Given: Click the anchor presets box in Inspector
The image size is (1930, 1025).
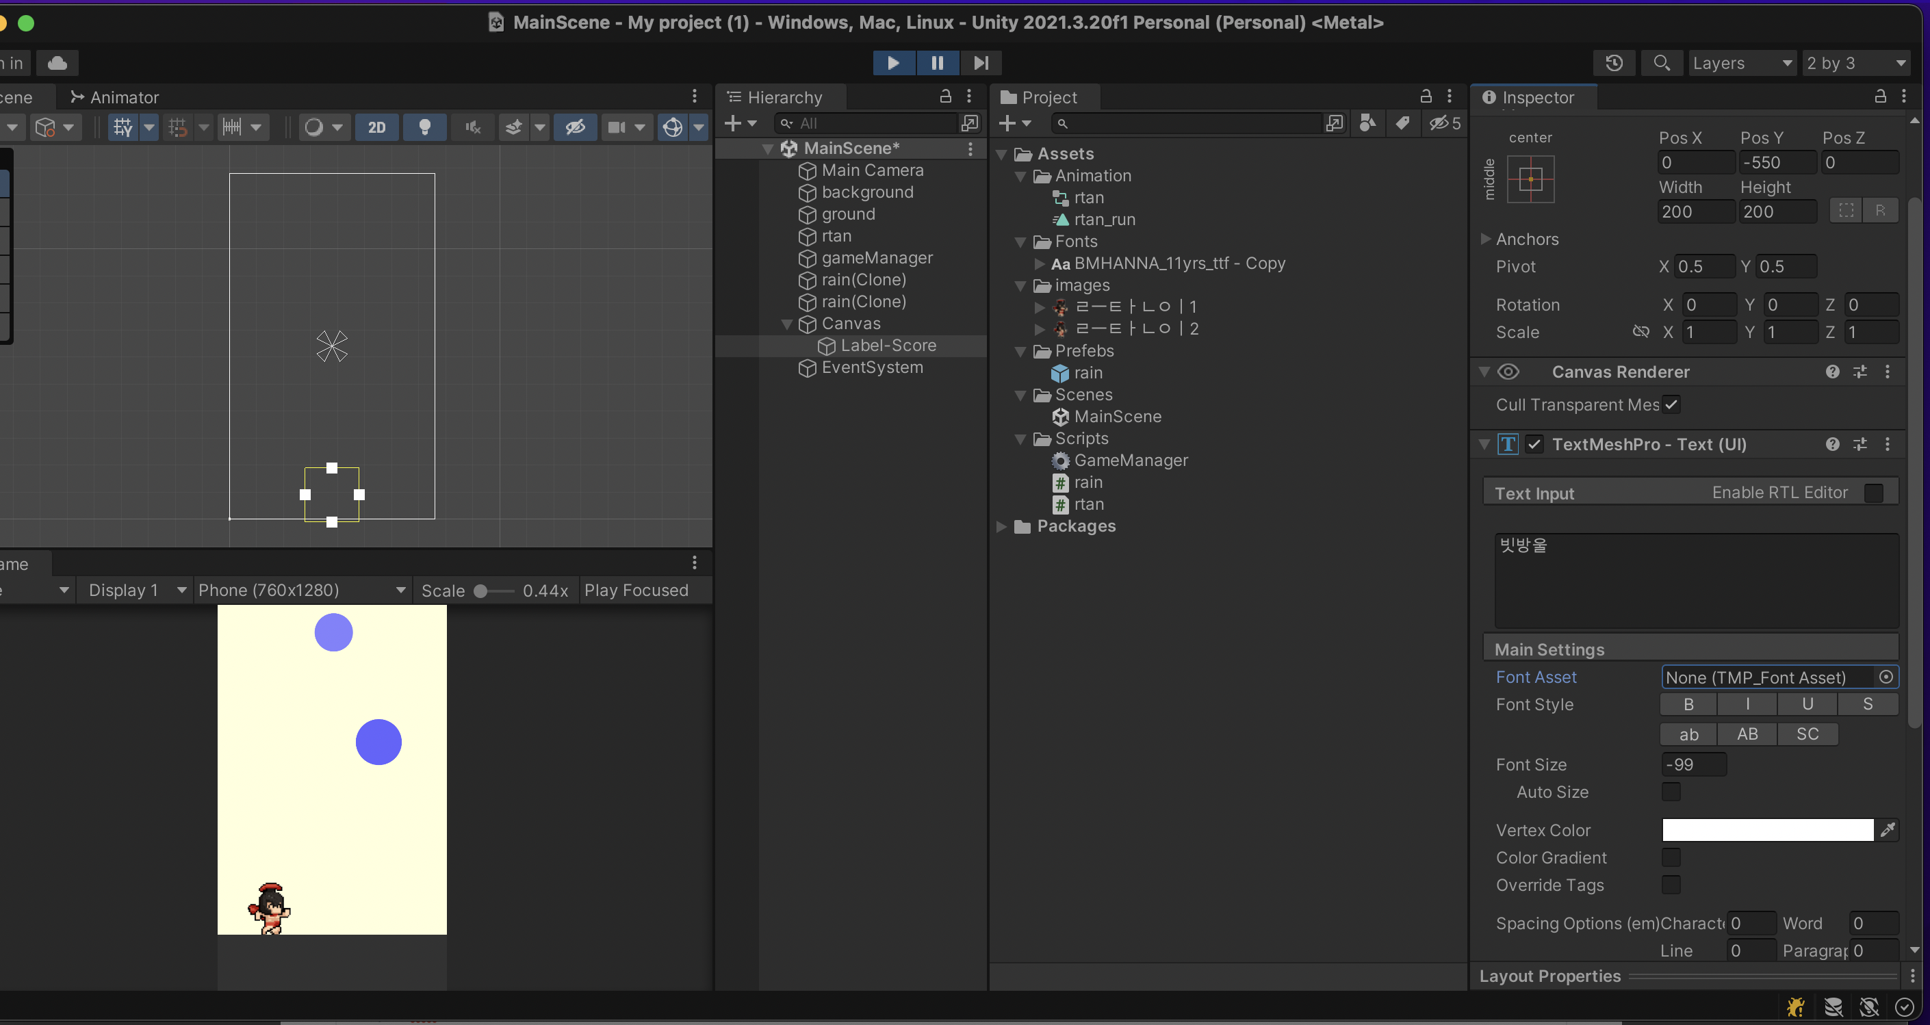Looking at the screenshot, I should click(1531, 179).
